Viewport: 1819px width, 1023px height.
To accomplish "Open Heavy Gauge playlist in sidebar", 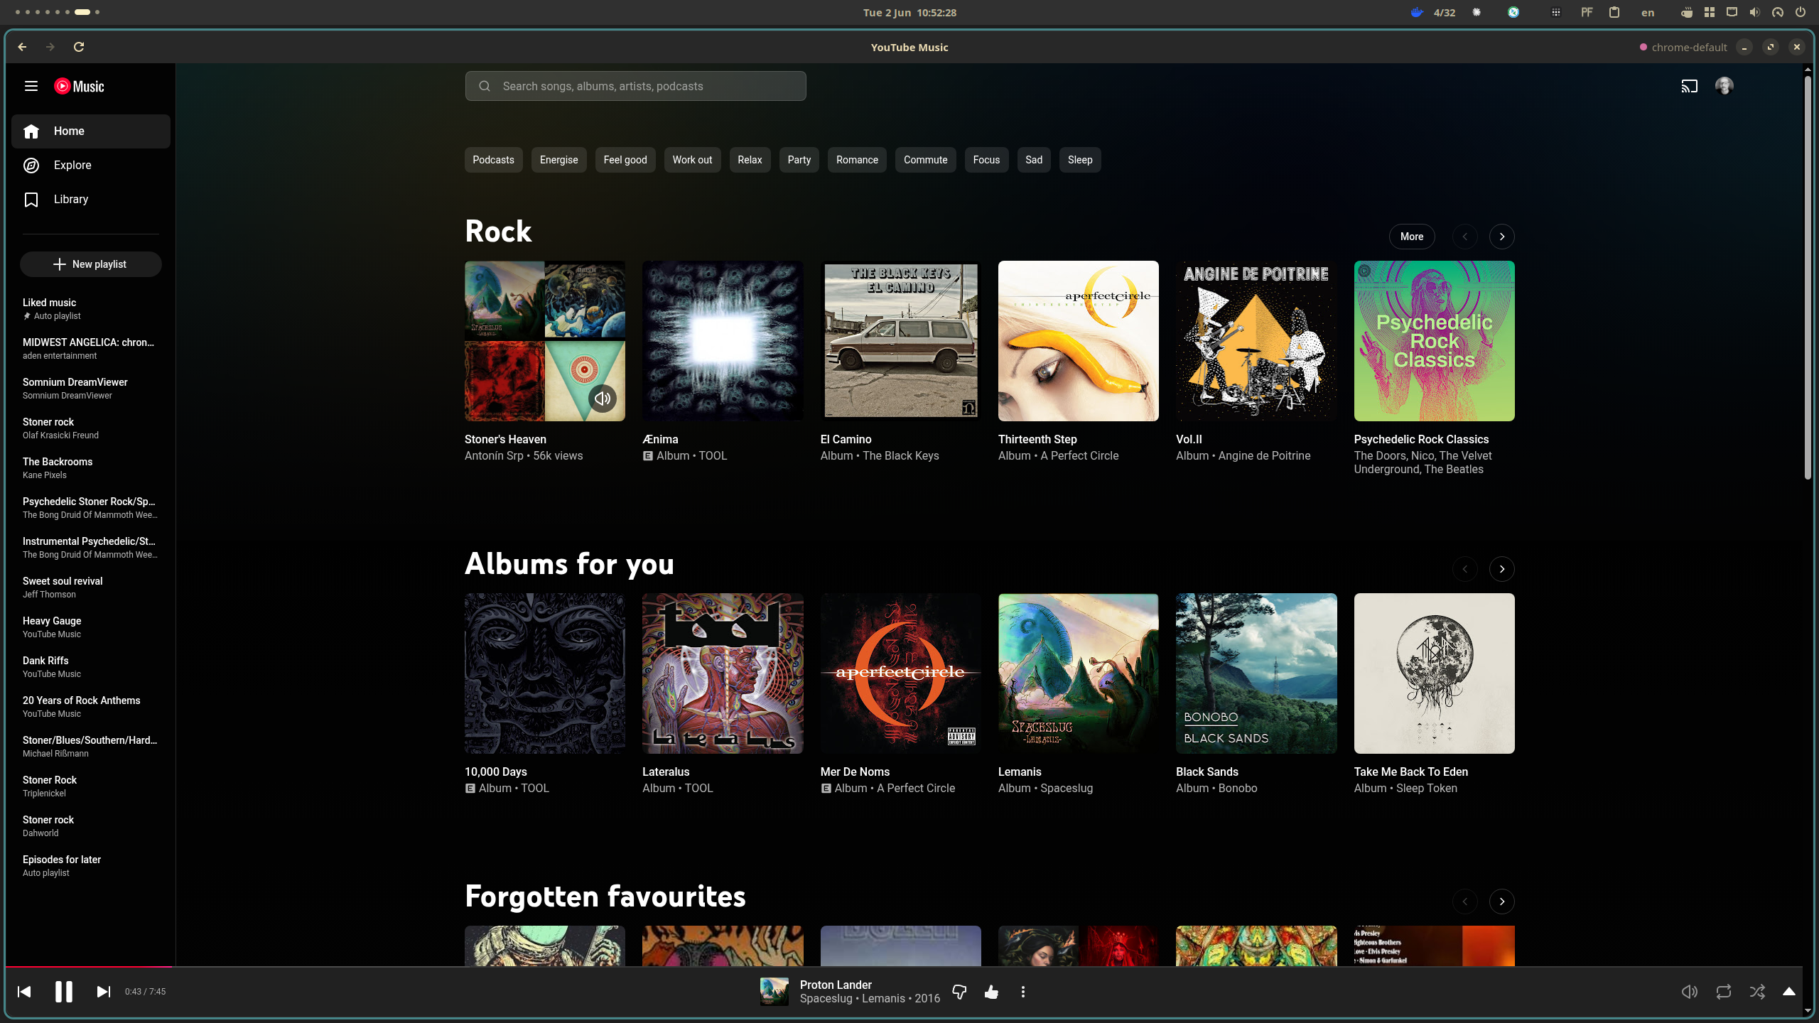I will pos(91,627).
